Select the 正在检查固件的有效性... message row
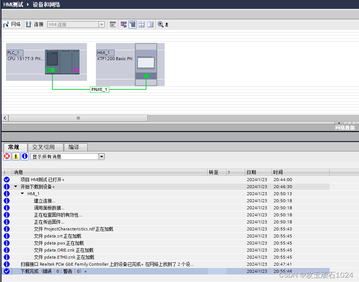The height and width of the screenshot is (282, 359). (x=166, y=215)
